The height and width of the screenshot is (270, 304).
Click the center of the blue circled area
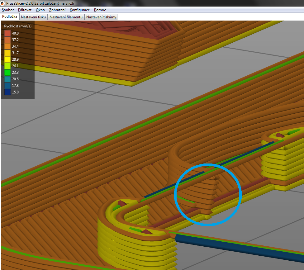[x=208, y=194]
